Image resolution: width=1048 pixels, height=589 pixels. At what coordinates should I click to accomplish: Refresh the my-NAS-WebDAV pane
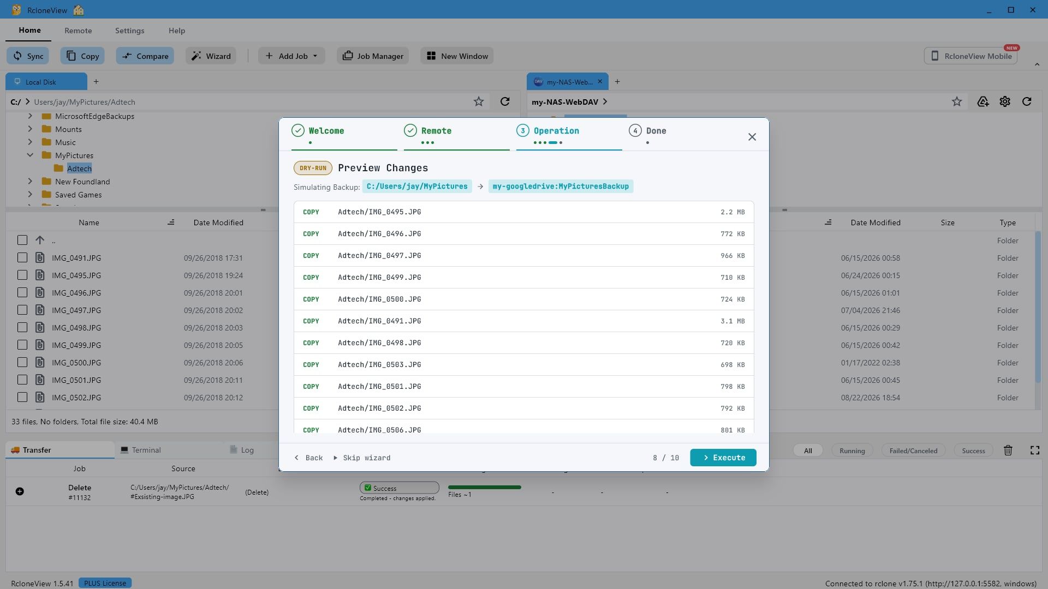click(x=1027, y=101)
